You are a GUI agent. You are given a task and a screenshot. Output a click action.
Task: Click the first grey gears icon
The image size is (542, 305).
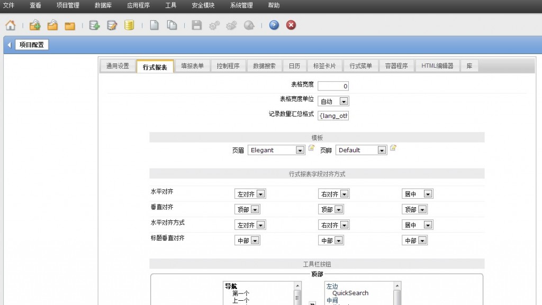pos(214,25)
